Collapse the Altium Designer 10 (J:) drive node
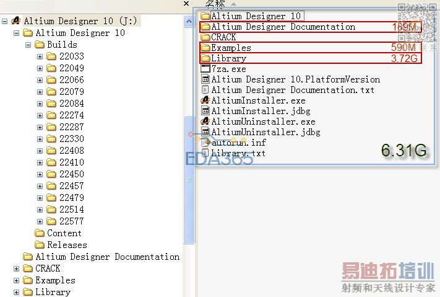 pos(4,21)
